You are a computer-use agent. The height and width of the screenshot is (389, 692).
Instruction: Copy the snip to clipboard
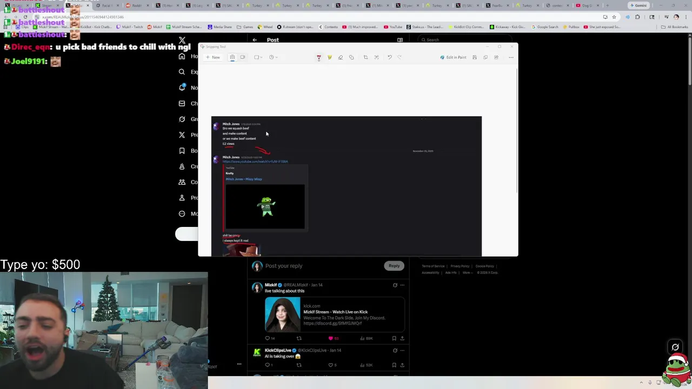(485, 57)
